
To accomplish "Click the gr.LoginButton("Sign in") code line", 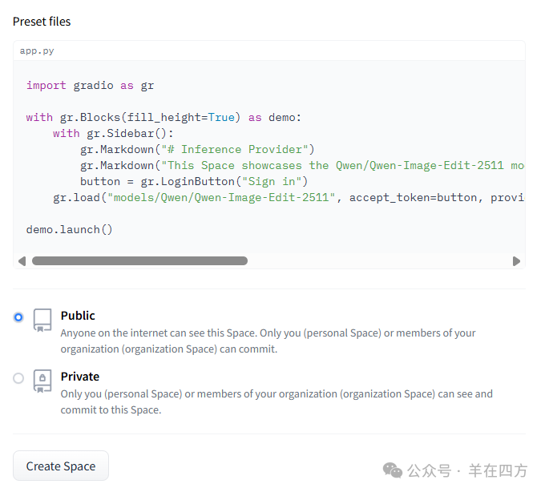I will [194, 181].
